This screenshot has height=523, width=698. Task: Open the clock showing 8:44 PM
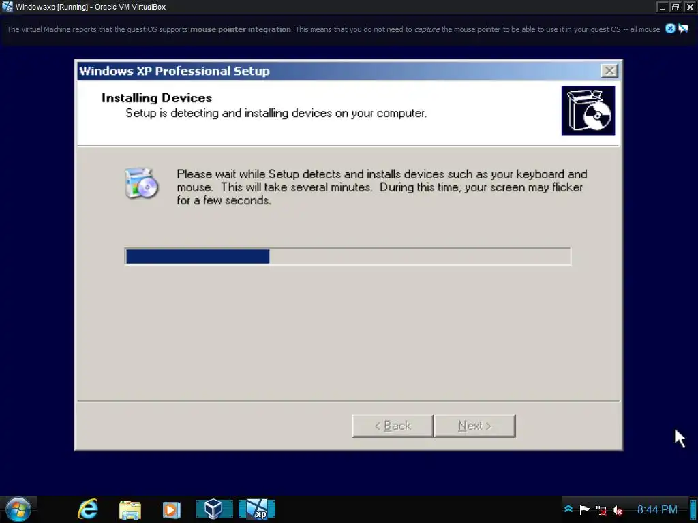pos(657,509)
